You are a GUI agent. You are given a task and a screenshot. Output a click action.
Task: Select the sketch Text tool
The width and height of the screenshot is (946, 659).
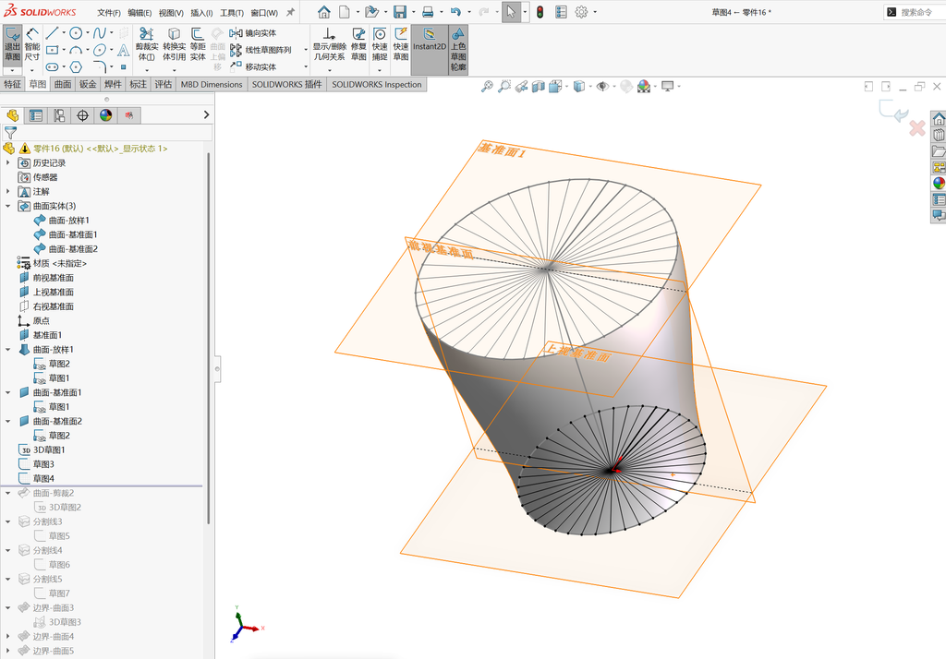pos(123,50)
